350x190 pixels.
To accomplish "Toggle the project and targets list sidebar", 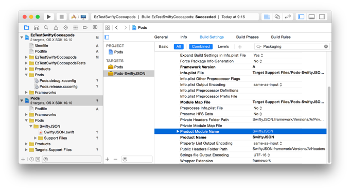I will [107, 37].
